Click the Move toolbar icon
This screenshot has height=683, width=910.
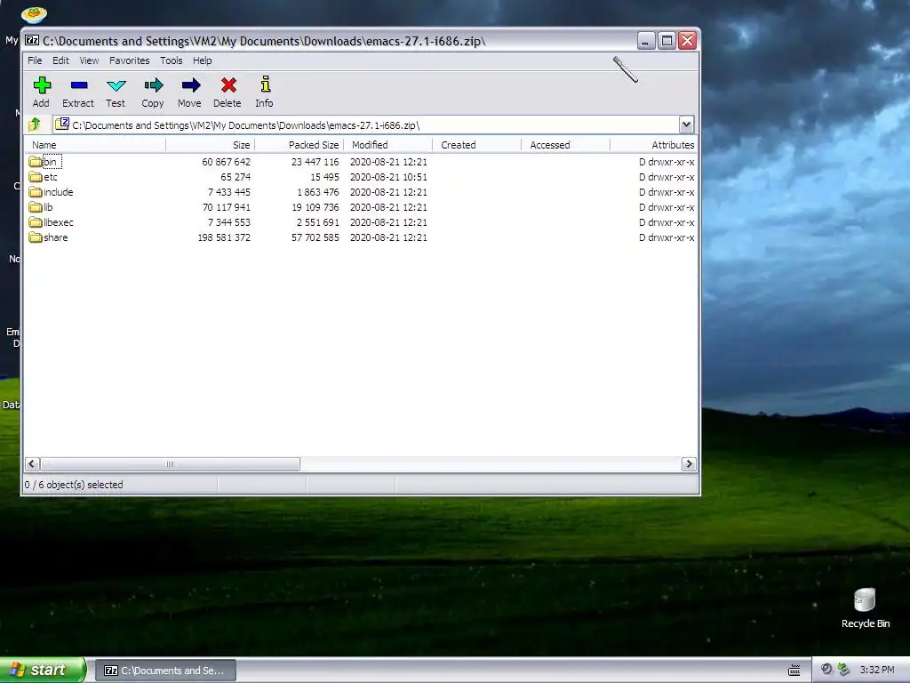(x=190, y=85)
